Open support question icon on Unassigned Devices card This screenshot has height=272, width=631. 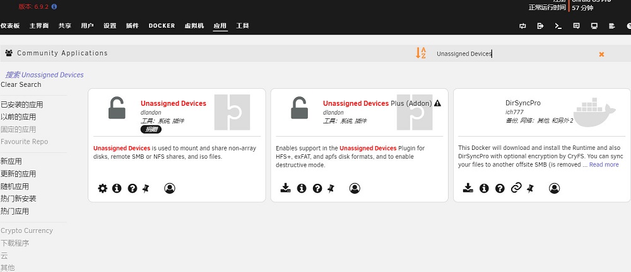(133, 188)
